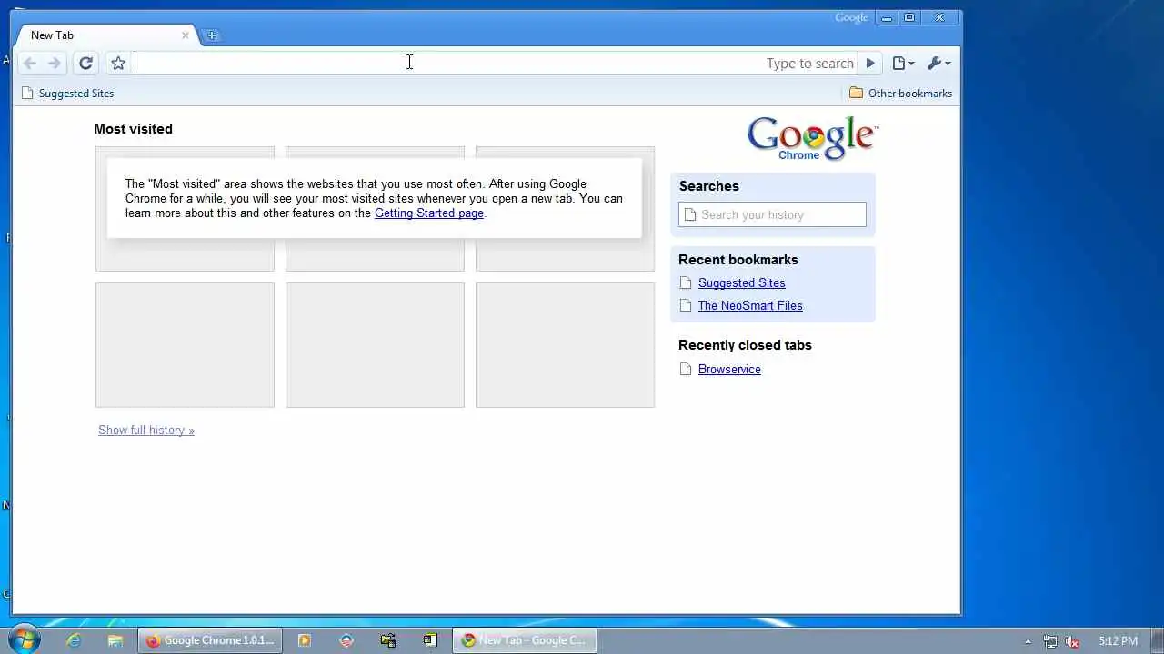Go forward with the forward arrow
This screenshot has height=654, width=1164.
click(x=54, y=63)
